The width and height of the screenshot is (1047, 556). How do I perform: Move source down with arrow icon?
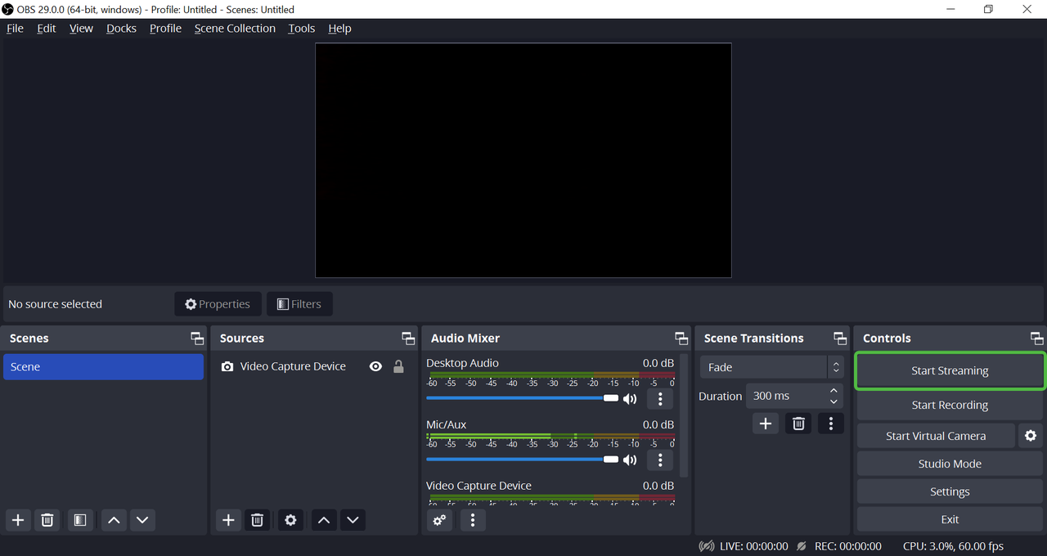[353, 520]
